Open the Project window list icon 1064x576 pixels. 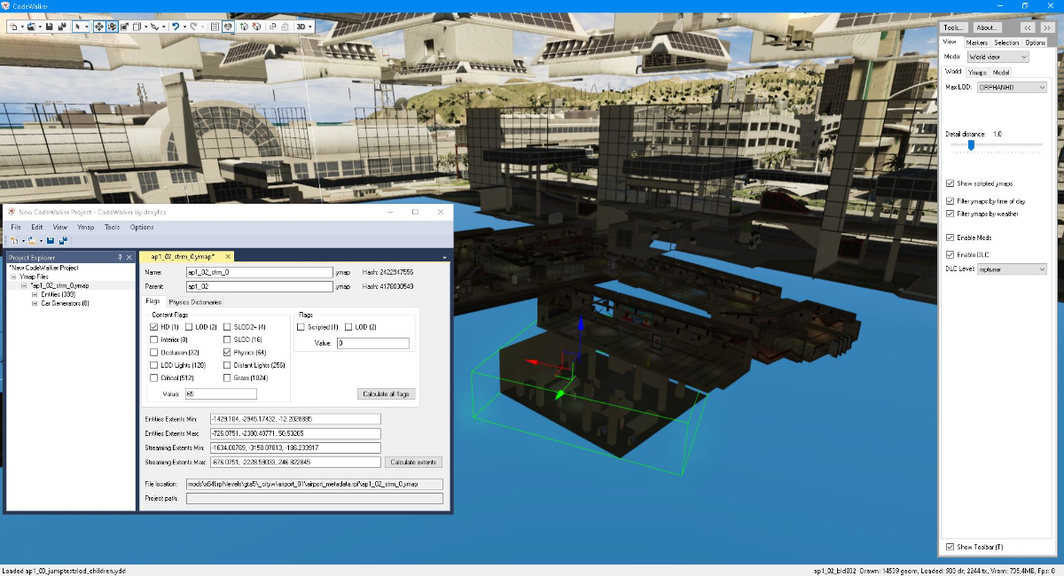tap(214, 27)
